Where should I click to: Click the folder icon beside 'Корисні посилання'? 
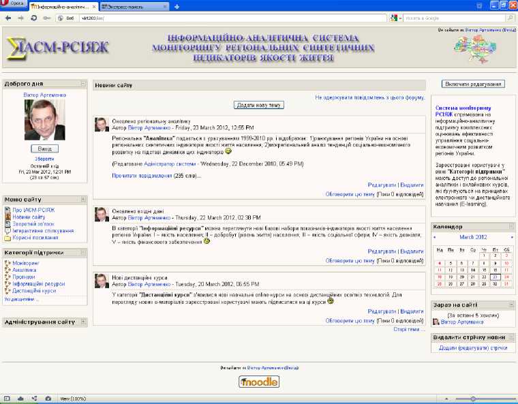click(x=7, y=238)
